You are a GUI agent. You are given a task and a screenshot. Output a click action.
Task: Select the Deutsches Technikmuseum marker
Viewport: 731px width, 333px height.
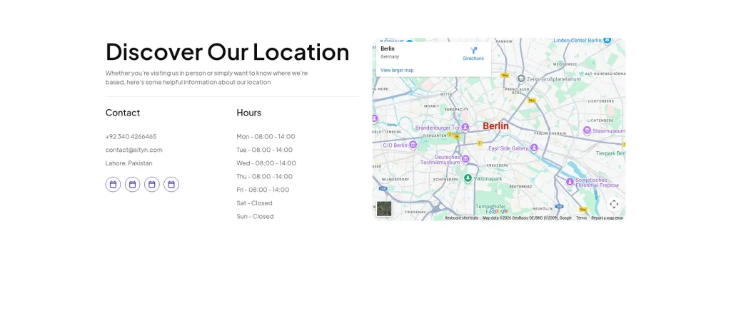(465, 159)
